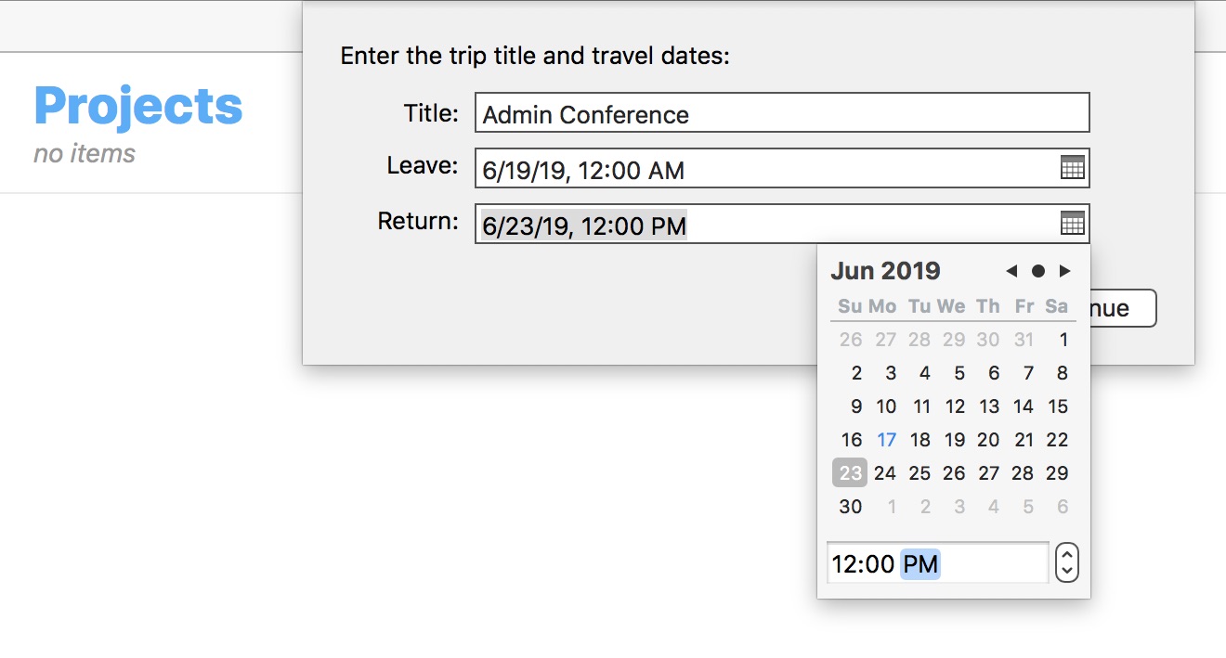Open calendar picker for Return date
This screenshot has height=658, width=1226.
(1072, 224)
